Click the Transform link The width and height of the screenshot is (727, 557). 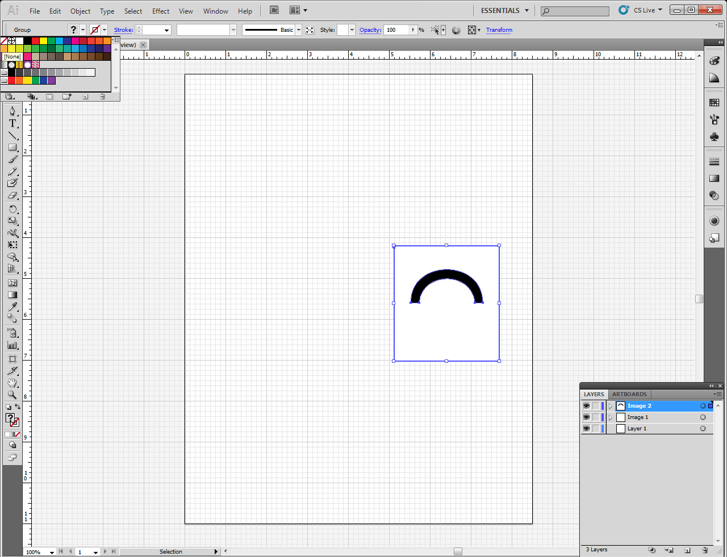tap(499, 30)
